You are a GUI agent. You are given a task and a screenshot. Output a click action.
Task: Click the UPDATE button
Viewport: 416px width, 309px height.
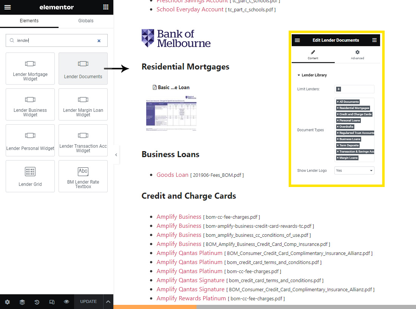(x=88, y=302)
